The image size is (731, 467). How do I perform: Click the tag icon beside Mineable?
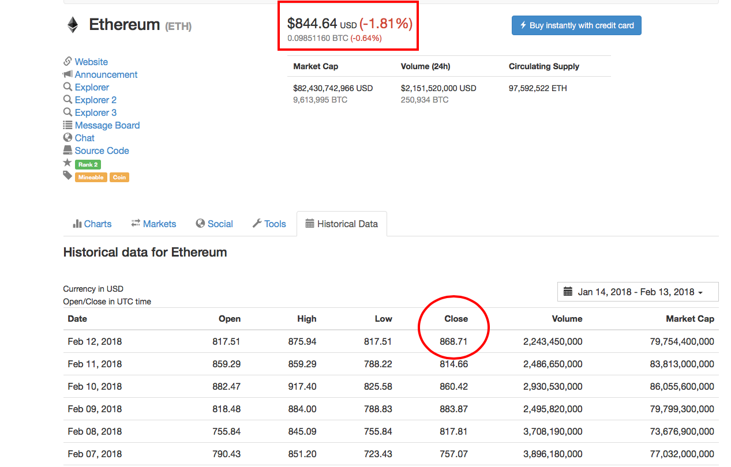[x=68, y=175]
